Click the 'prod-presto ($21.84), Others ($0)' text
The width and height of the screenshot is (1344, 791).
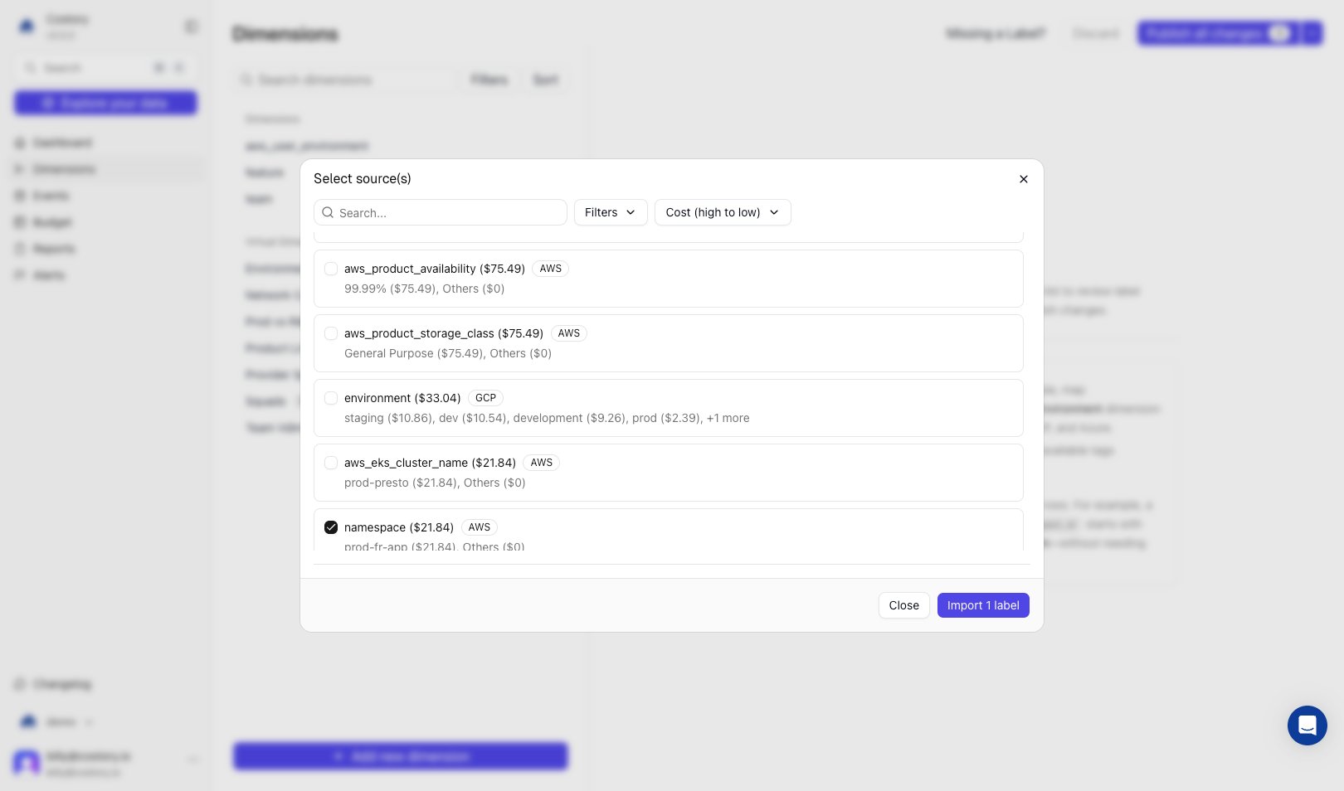click(435, 483)
